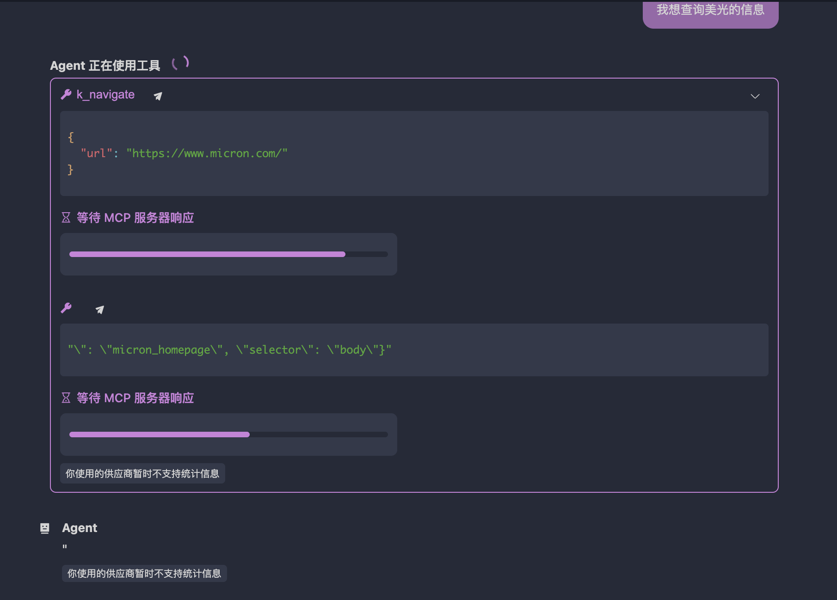Click the paper plane icon next to k_navigate
This screenshot has width=837, height=600.
[x=158, y=96]
